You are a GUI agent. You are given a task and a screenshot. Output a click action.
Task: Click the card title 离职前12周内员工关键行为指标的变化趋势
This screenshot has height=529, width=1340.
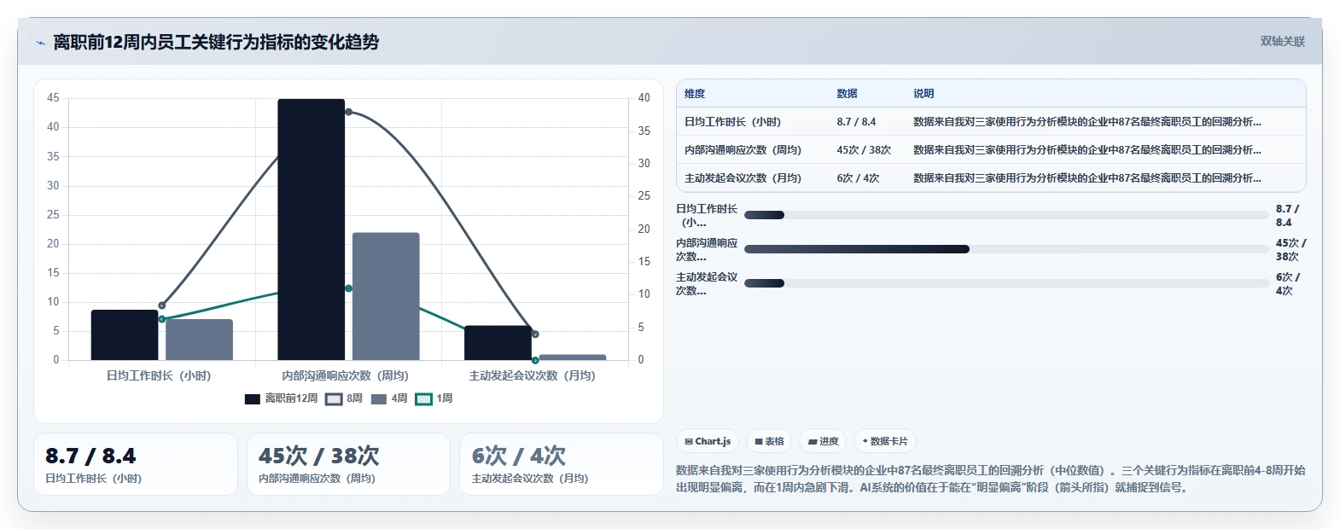tap(216, 42)
